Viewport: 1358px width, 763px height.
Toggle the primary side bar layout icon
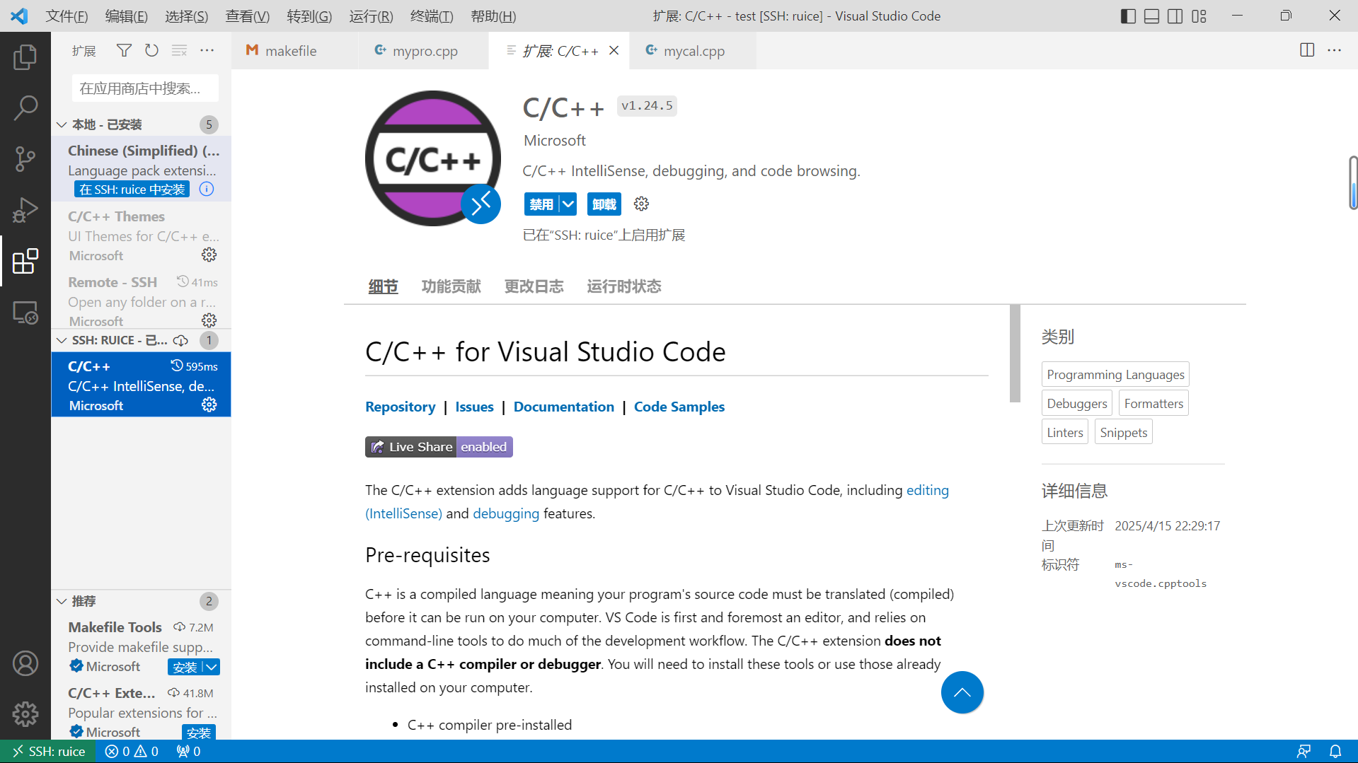point(1129,16)
